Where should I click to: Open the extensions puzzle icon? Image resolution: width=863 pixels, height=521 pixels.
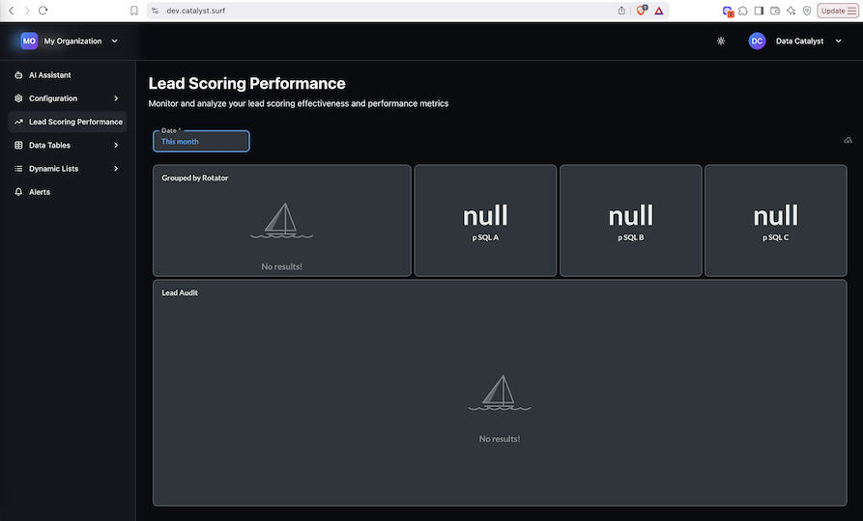point(743,11)
